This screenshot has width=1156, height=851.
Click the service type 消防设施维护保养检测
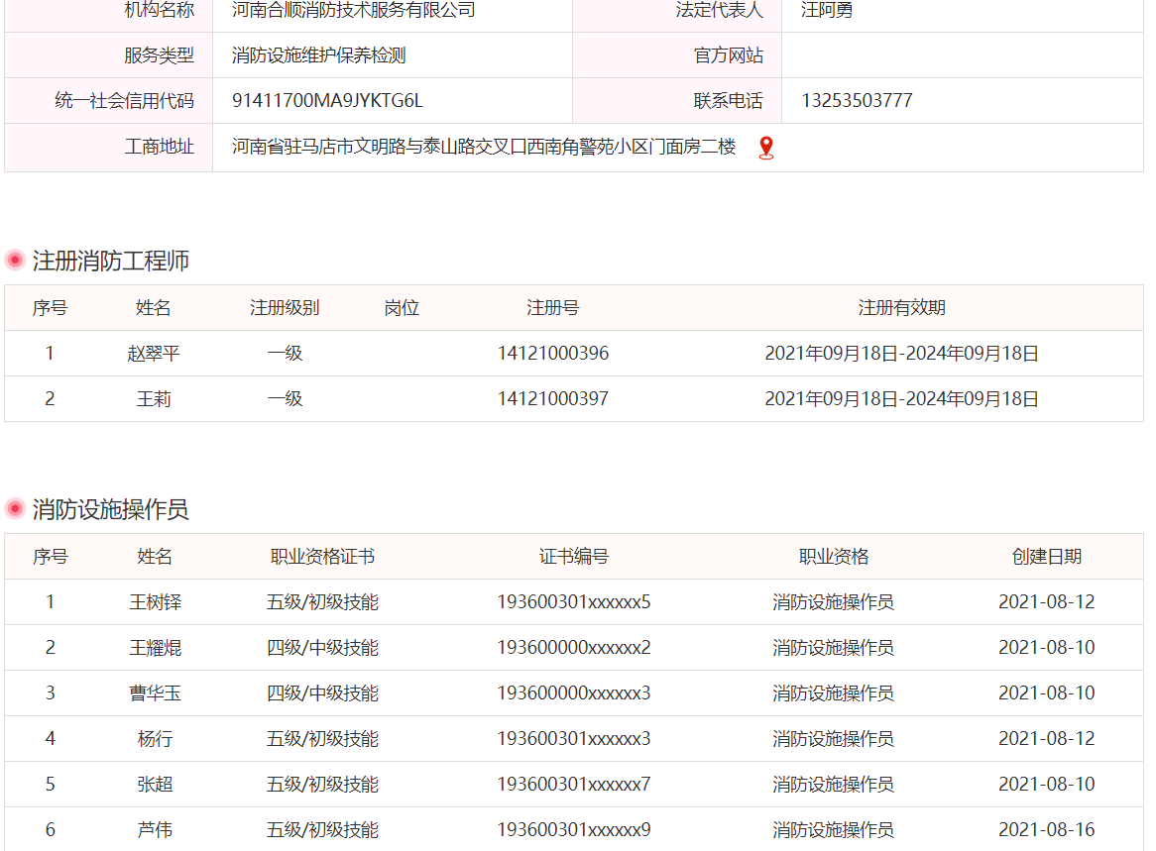[318, 55]
